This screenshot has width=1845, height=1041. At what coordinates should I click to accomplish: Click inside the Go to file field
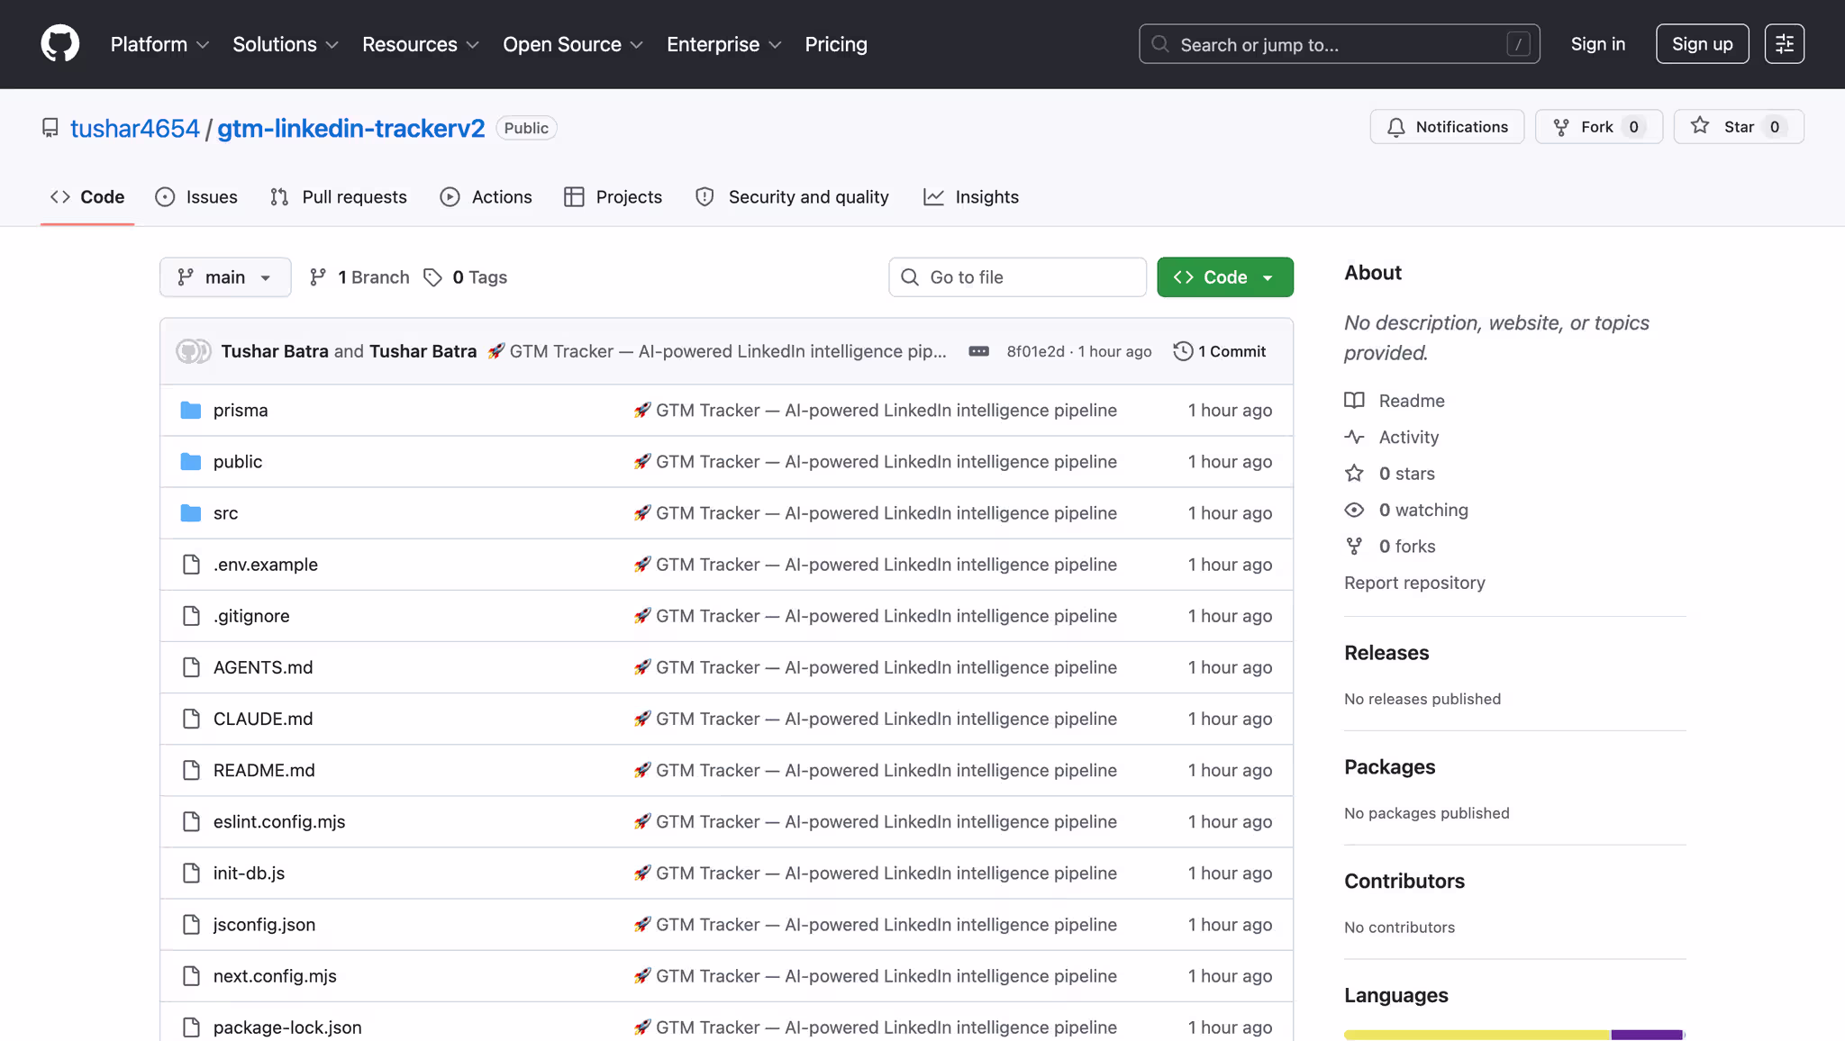(1016, 276)
